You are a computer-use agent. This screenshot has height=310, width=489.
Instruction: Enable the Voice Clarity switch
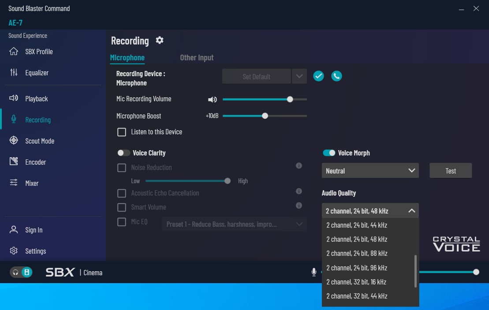pyautogui.click(x=123, y=153)
